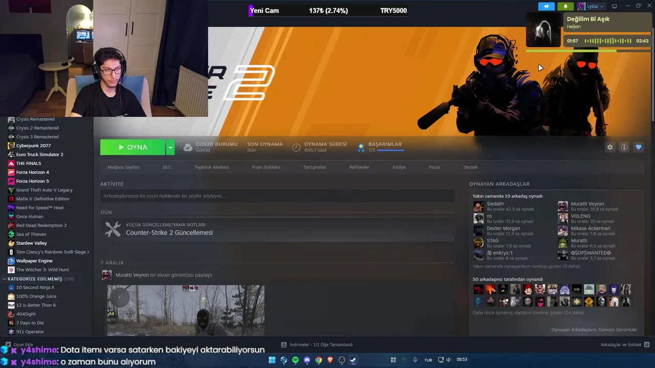Click the Cloud Durumu cloud icon
The width and height of the screenshot is (655, 368).
coord(188,147)
